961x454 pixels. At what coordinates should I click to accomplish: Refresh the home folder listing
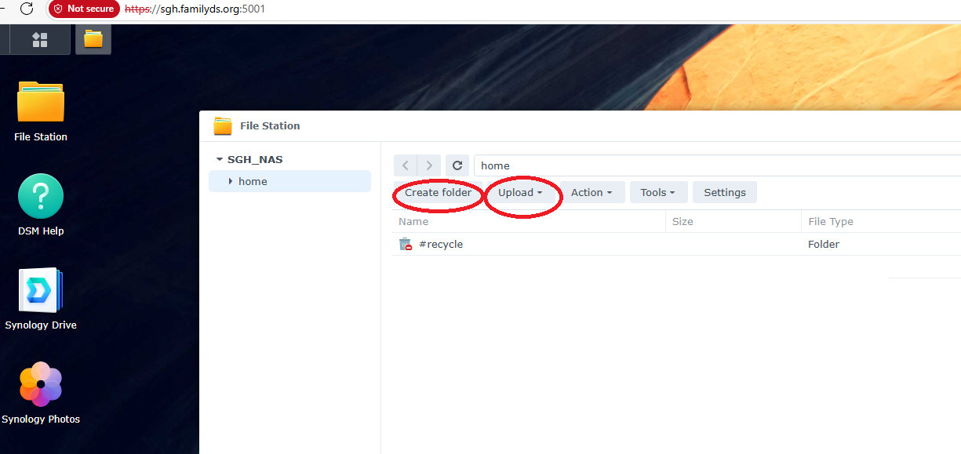[457, 165]
